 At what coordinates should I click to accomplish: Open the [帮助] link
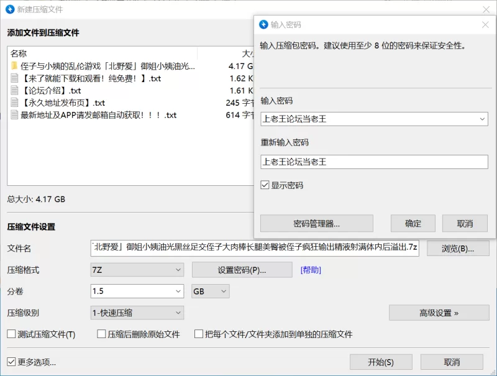[x=311, y=270]
